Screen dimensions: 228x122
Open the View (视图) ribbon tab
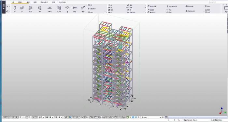click(35, 2)
